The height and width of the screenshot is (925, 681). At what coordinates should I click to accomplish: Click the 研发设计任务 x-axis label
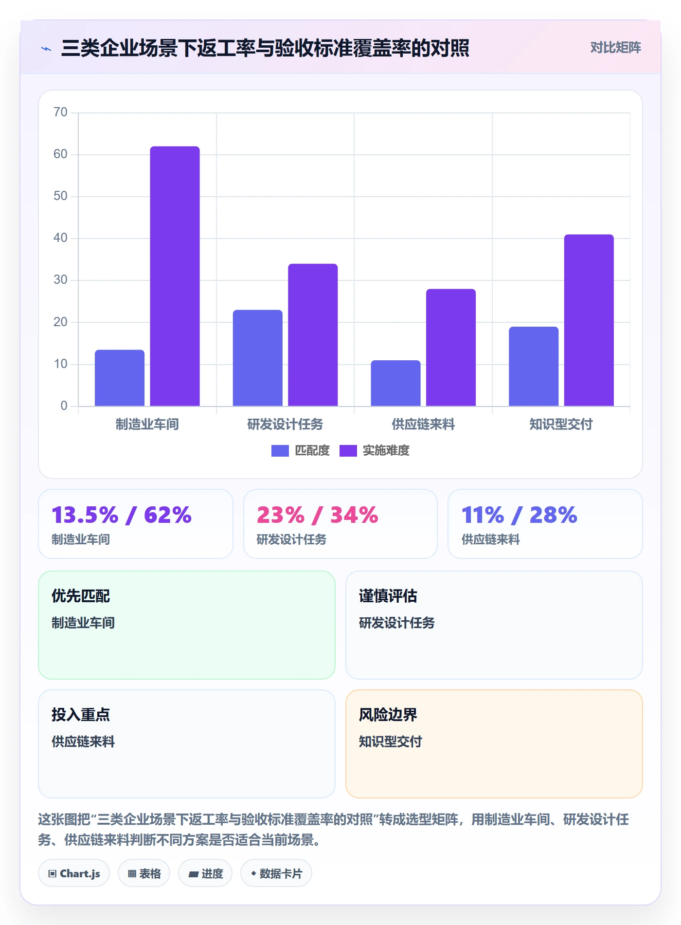pos(285,425)
